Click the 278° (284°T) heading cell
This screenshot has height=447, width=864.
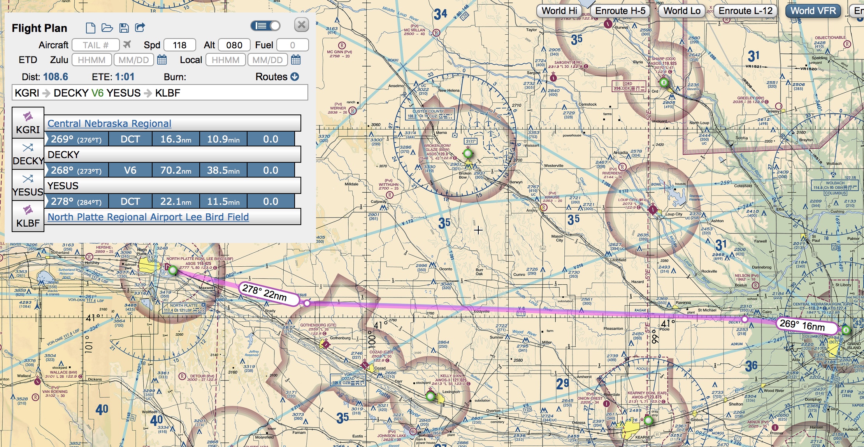point(76,201)
